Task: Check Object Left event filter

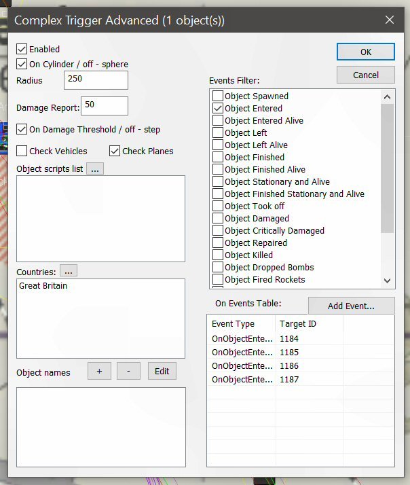Action: click(x=218, y=132)
